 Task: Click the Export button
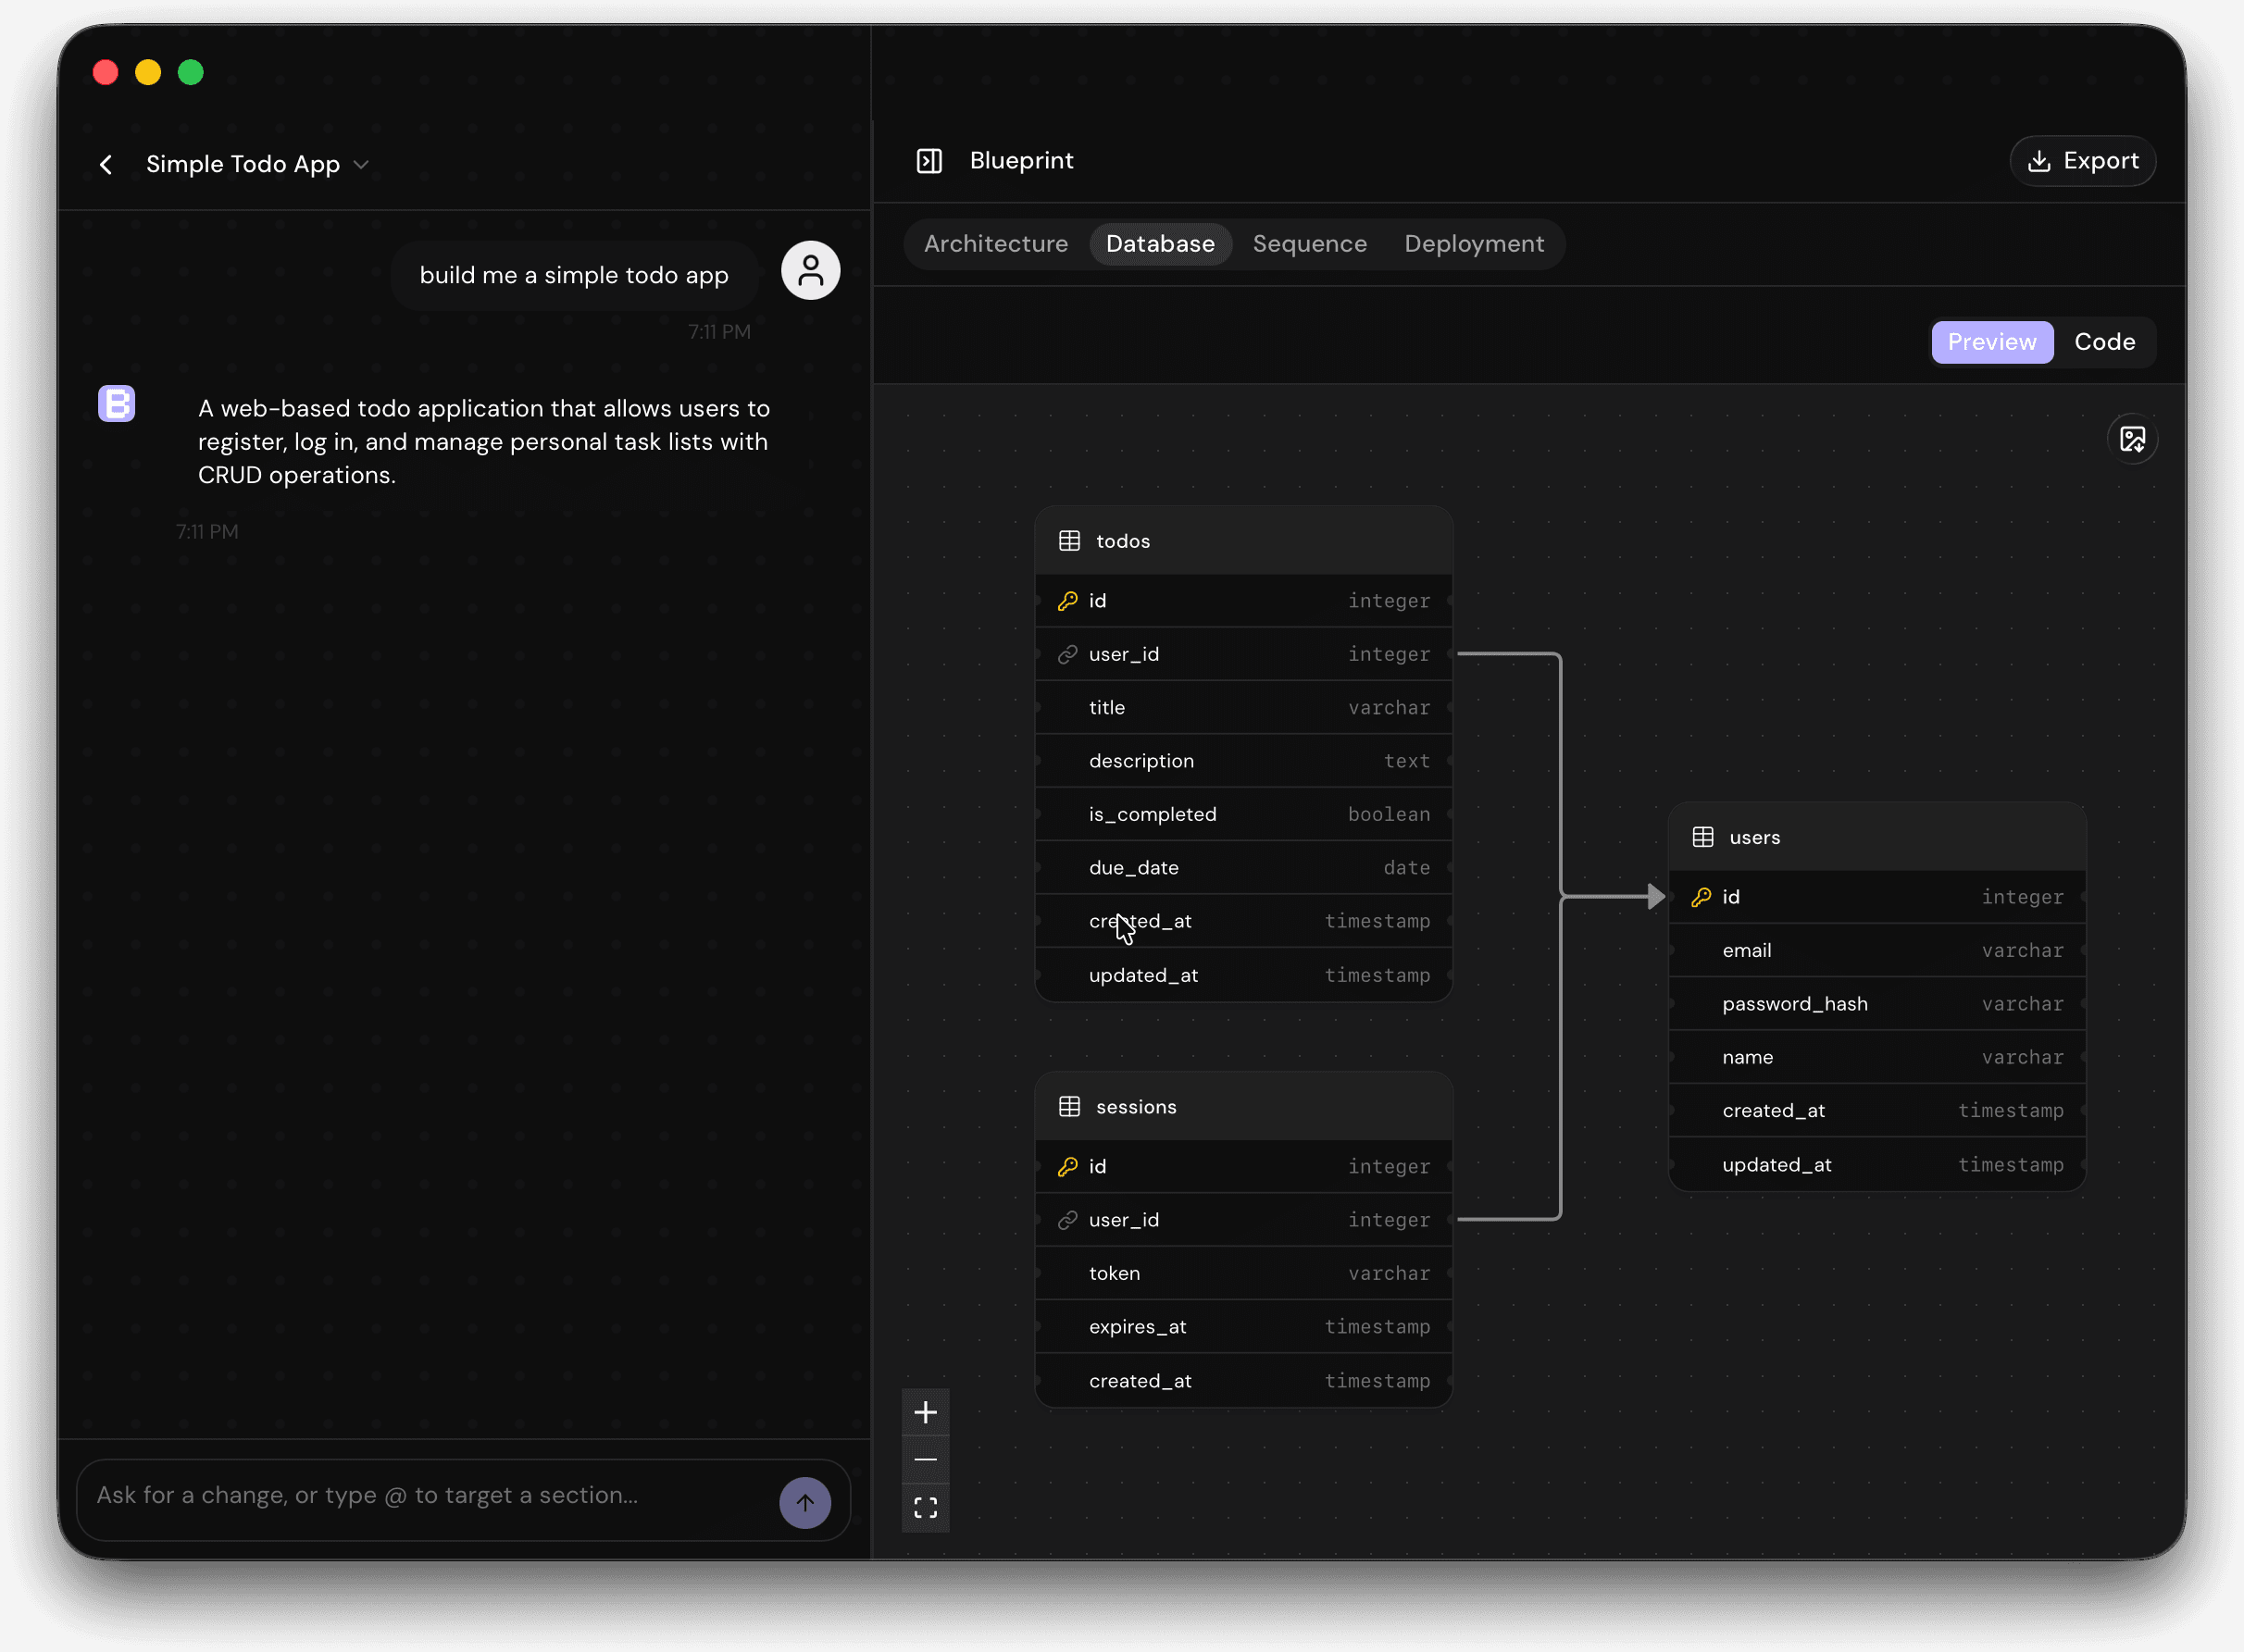pos(2082,161)
